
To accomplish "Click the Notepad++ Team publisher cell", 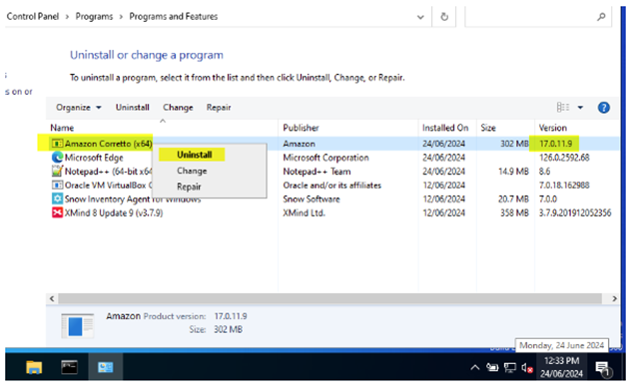I will (316, 172).
